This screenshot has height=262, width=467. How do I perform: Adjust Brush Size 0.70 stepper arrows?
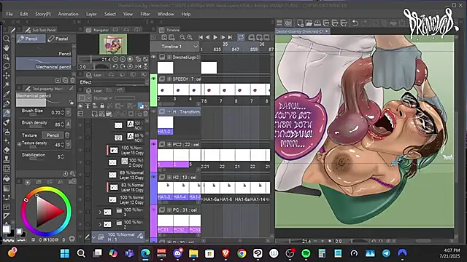pyautogui.click(x=62, y=113)
